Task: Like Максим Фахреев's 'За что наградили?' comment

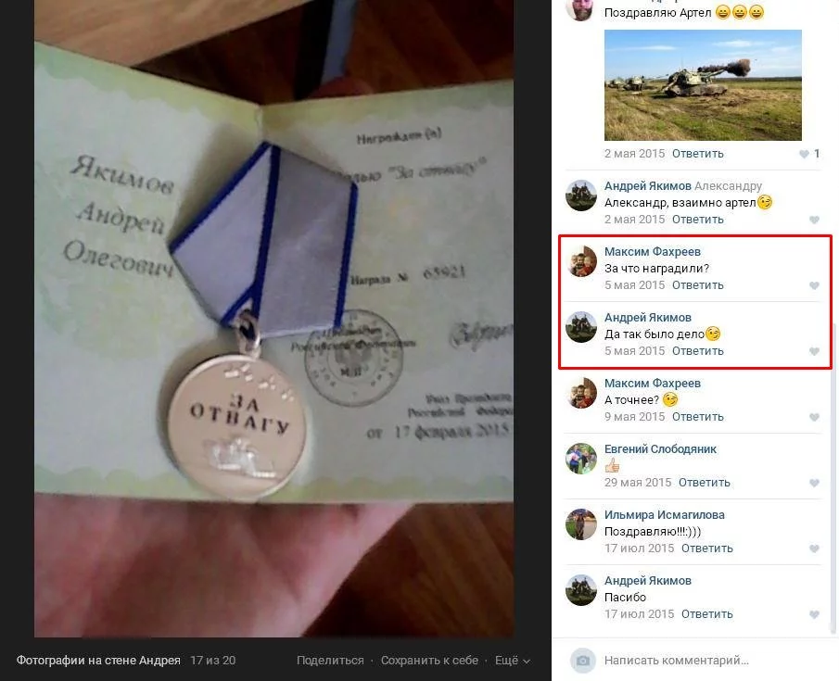Action: tap(814, 285)
